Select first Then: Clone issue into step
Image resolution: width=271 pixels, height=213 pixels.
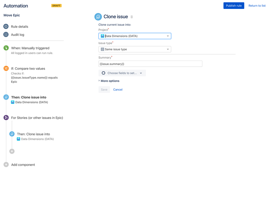click(29, 97)
